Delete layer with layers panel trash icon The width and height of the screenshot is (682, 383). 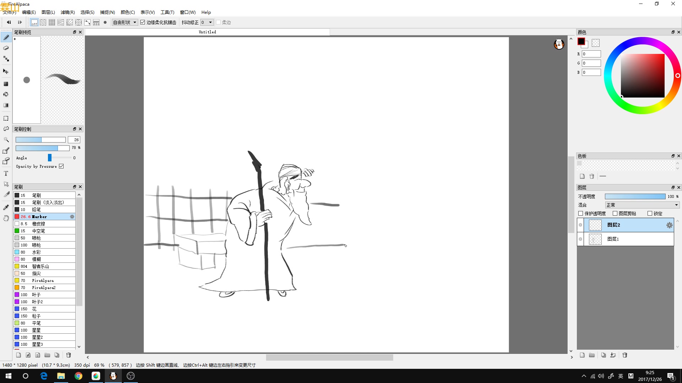tap(625, 355)
